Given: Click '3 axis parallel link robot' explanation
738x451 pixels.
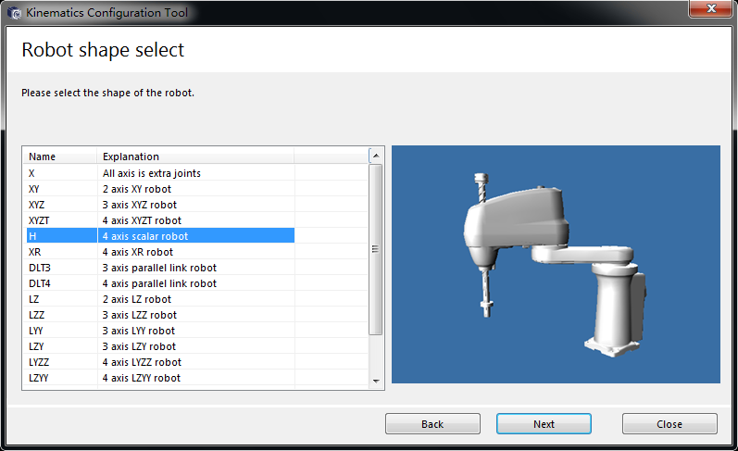Looking at the screenshot, I should point(159,268).
